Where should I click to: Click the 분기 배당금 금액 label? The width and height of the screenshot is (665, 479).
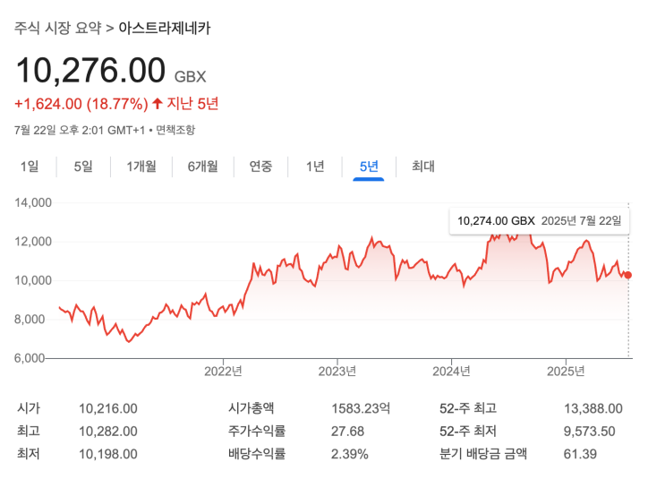(x=483, y=454)
